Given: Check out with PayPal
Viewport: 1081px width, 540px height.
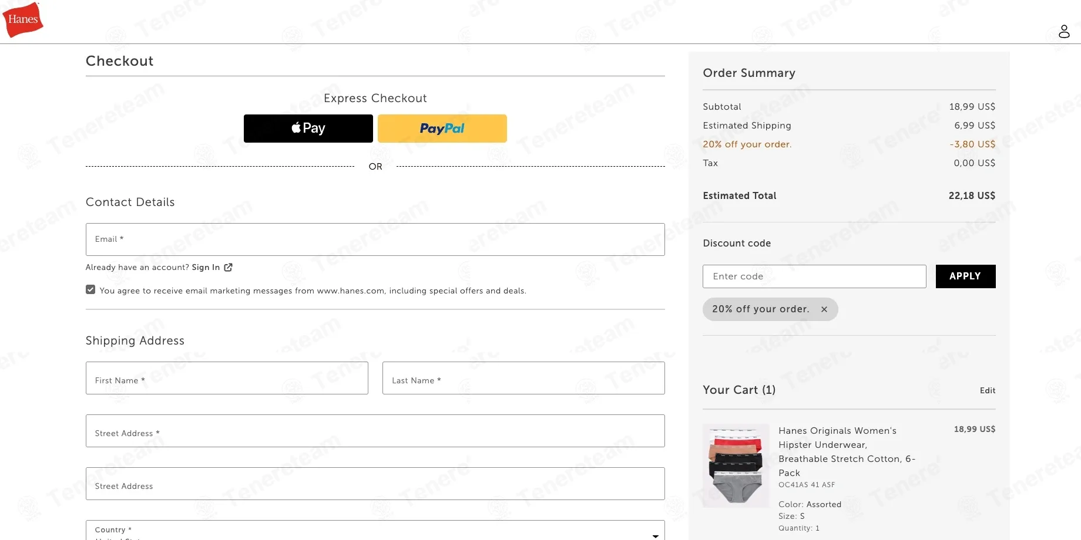Looking at the screenshot, I should tap(442, 129).
